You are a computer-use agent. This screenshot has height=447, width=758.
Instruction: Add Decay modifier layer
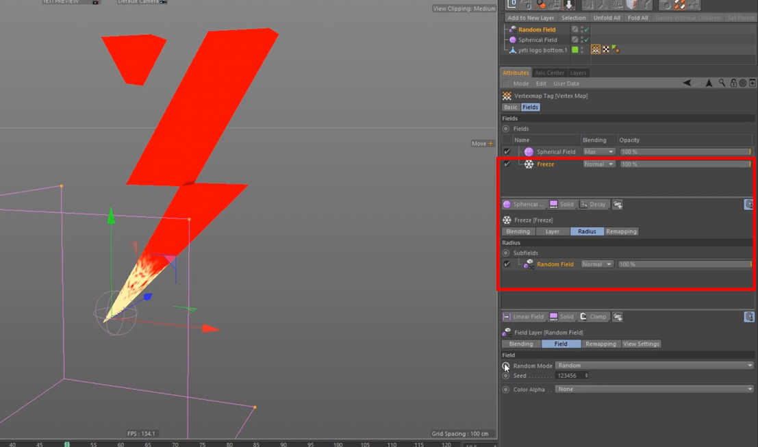click(x=593, y=205)
